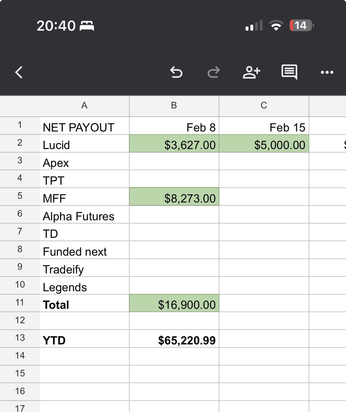Select empty TPT cell under Feb 8
This screenshot has width=346, height=412.
[x=174, y=179]
